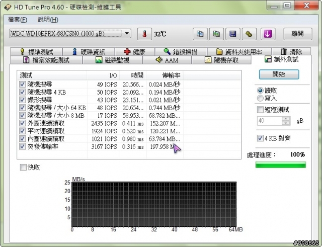Select the 讀取 radio button
The image size is (322, 247).
260,91
